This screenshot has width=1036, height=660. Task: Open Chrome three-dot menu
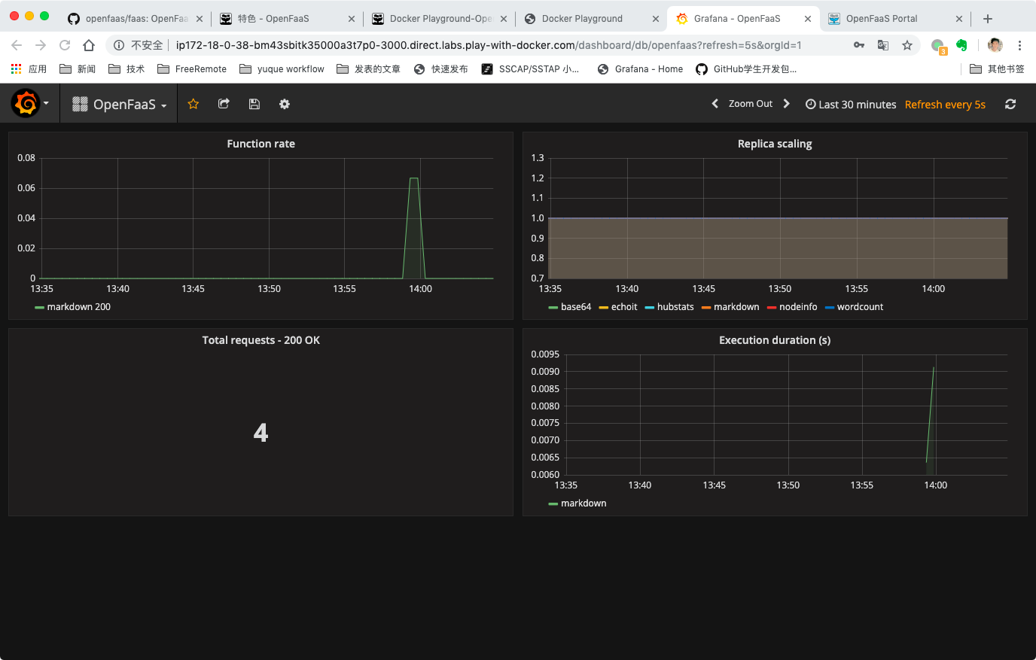[1019, 45]
